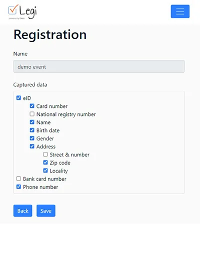Enable National registry number checkbox
Image resolution: width=200 pixels, height=274 pixels.
32,114
